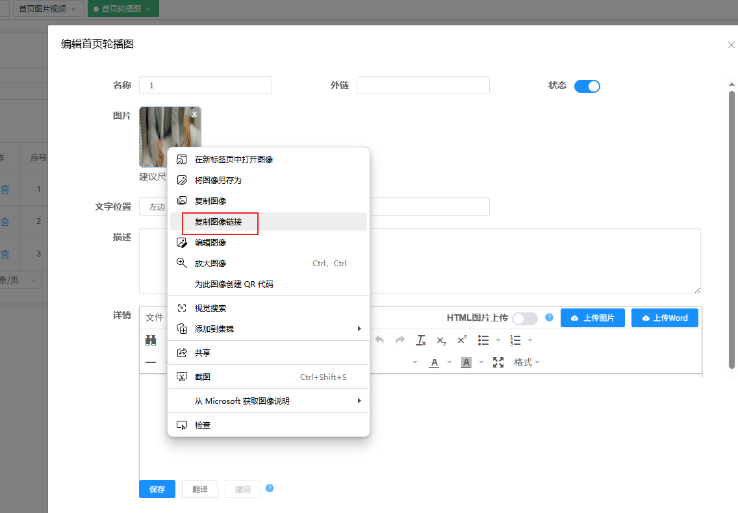The height and width of the screenshot is (513, 738).
Task: Apply subscript formatting in editor
Action: coord(441,340)
